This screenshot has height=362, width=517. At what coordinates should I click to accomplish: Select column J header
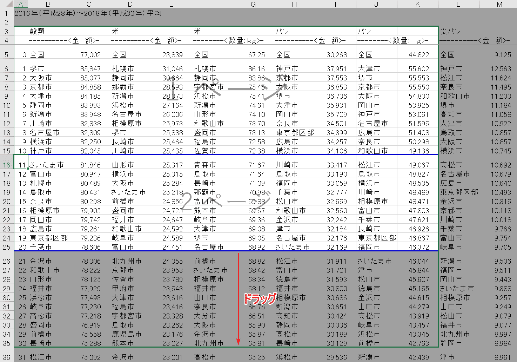(x=376, y=4)
